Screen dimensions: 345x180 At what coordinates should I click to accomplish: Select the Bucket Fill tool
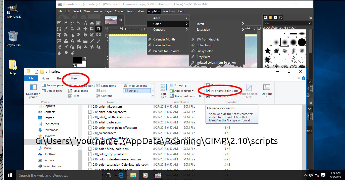(79, 41)
